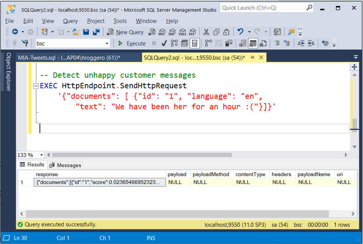Click the New Query button
Image resolution: width=363 pixels, height=244 pixels.
pyautogui.click(x=125, y=32)
